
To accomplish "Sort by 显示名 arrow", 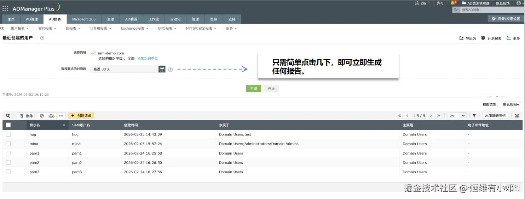I will [x=64, y=125].
